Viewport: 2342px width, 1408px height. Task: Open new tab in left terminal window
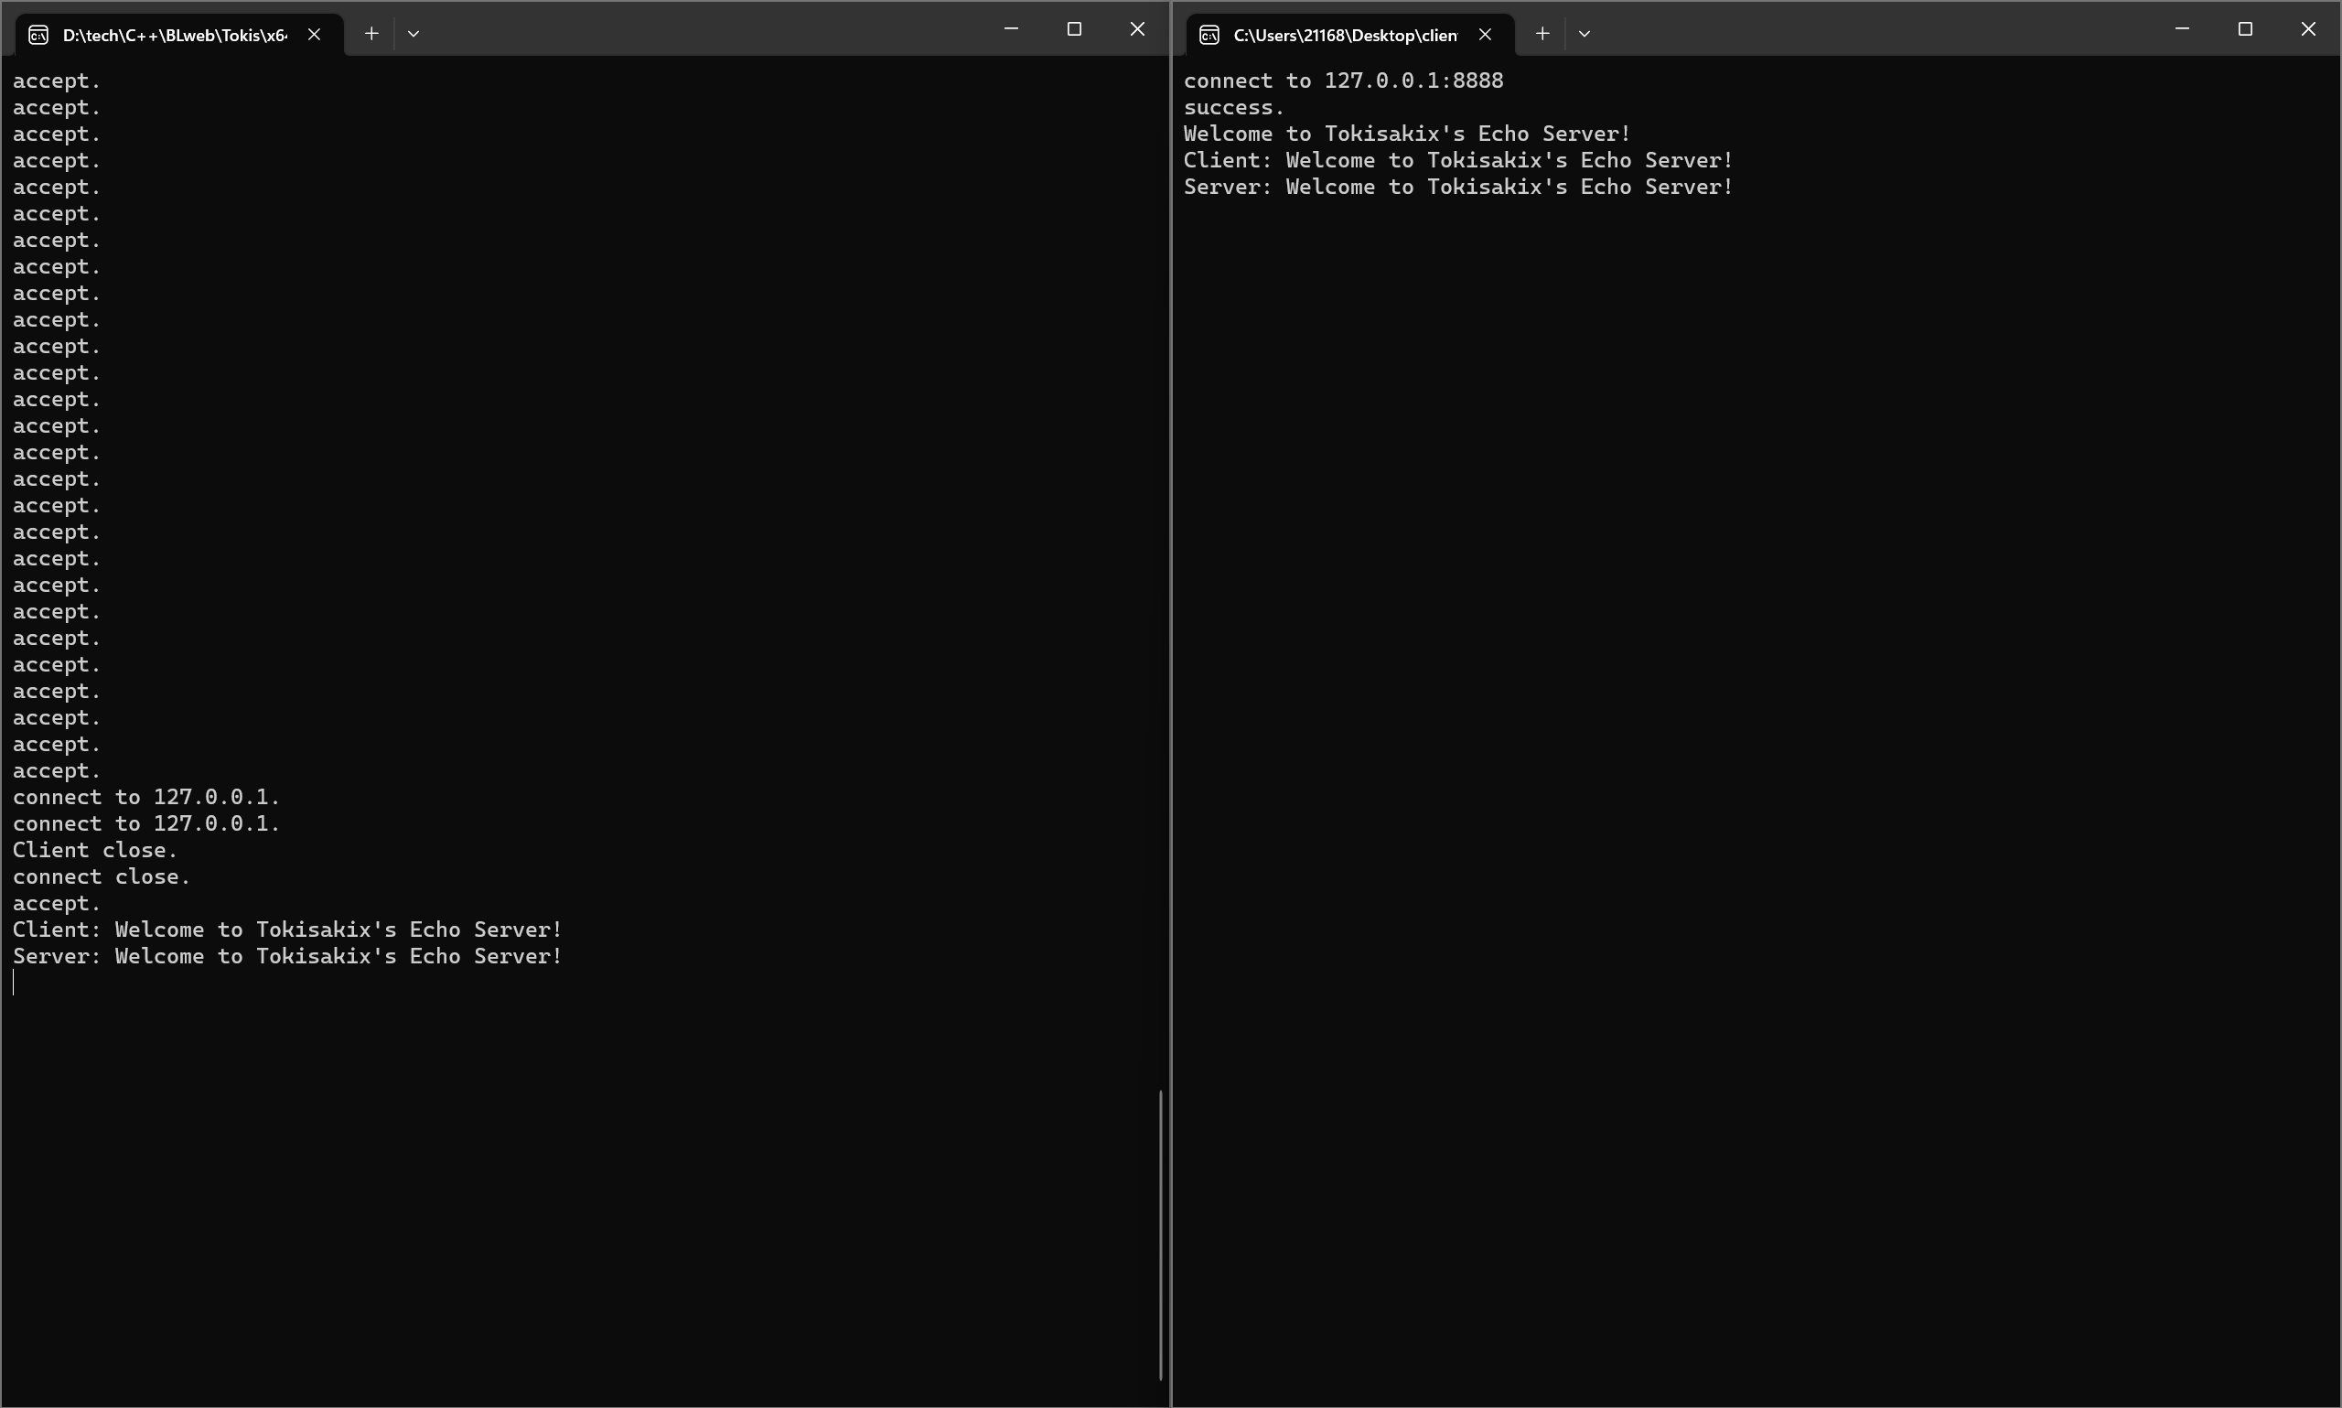(371, 34)
